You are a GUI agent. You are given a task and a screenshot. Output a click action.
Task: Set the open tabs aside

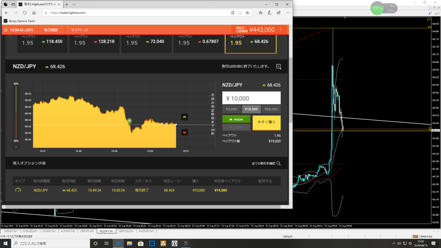click(x=13, y=4)
